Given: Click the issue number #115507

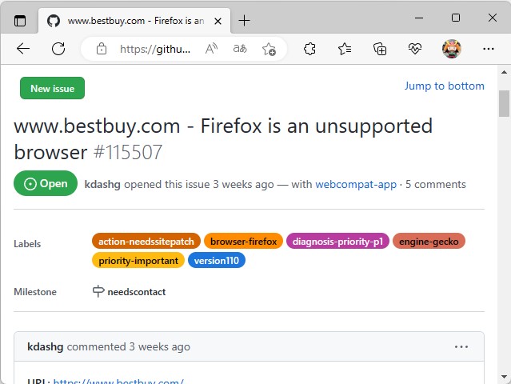Looking at the screenshot, I should (x=128, y=152).
